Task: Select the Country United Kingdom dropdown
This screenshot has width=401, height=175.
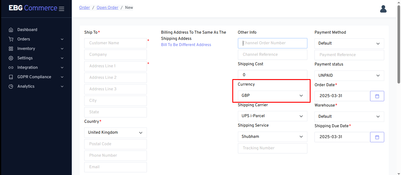Action: 115,133
